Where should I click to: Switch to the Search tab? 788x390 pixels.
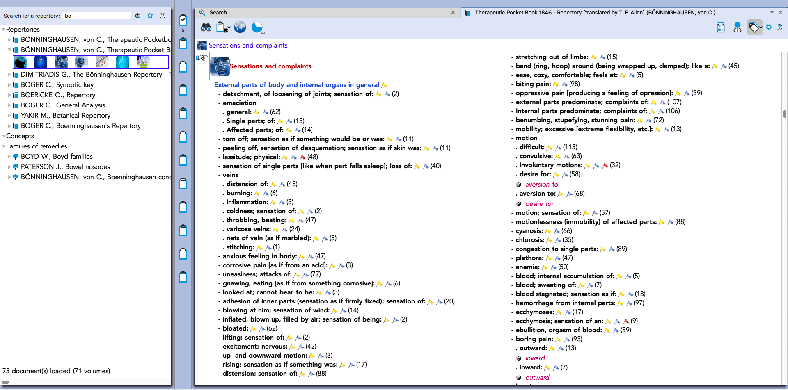coord(218,12)
